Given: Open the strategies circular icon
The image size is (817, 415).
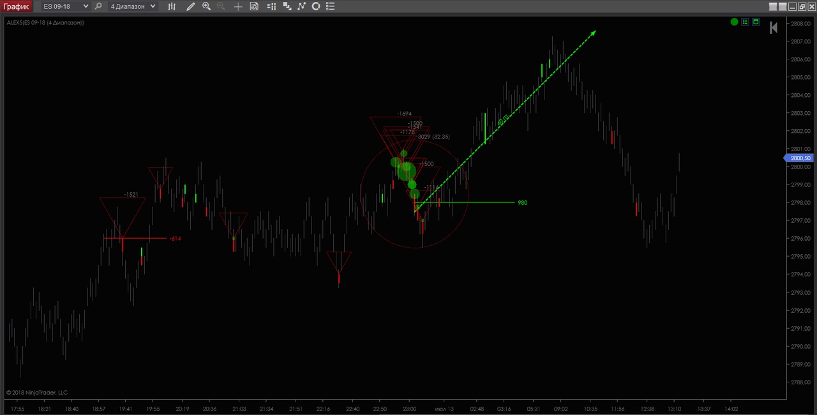Looking at the screenshot, I should click(315, 6).
